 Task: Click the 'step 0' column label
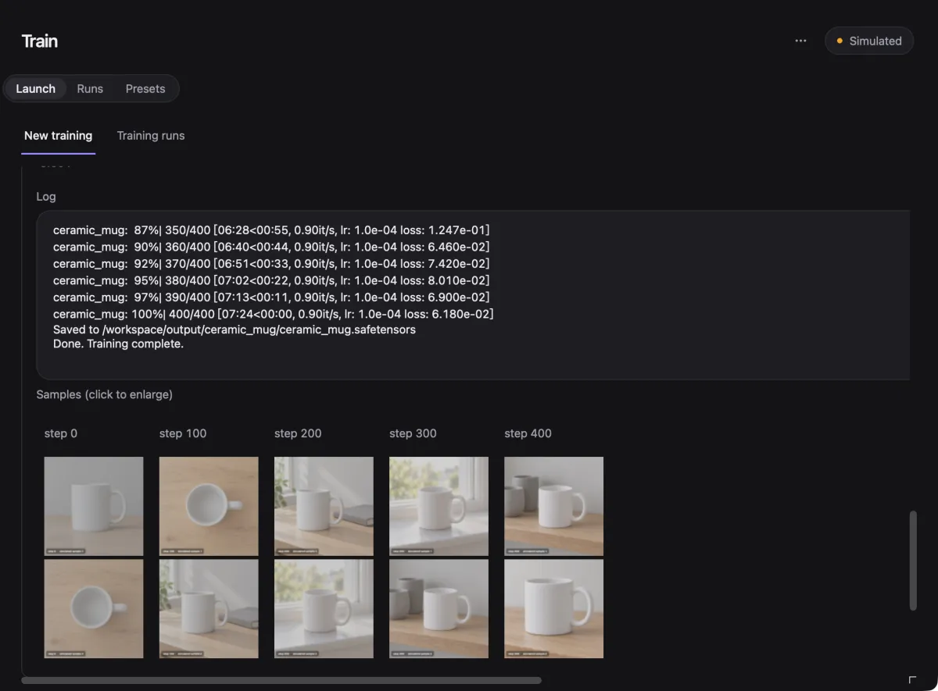point(61,433)
